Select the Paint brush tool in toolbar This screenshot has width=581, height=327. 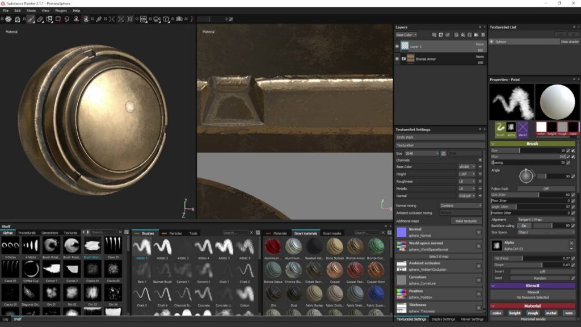(31, 19)
